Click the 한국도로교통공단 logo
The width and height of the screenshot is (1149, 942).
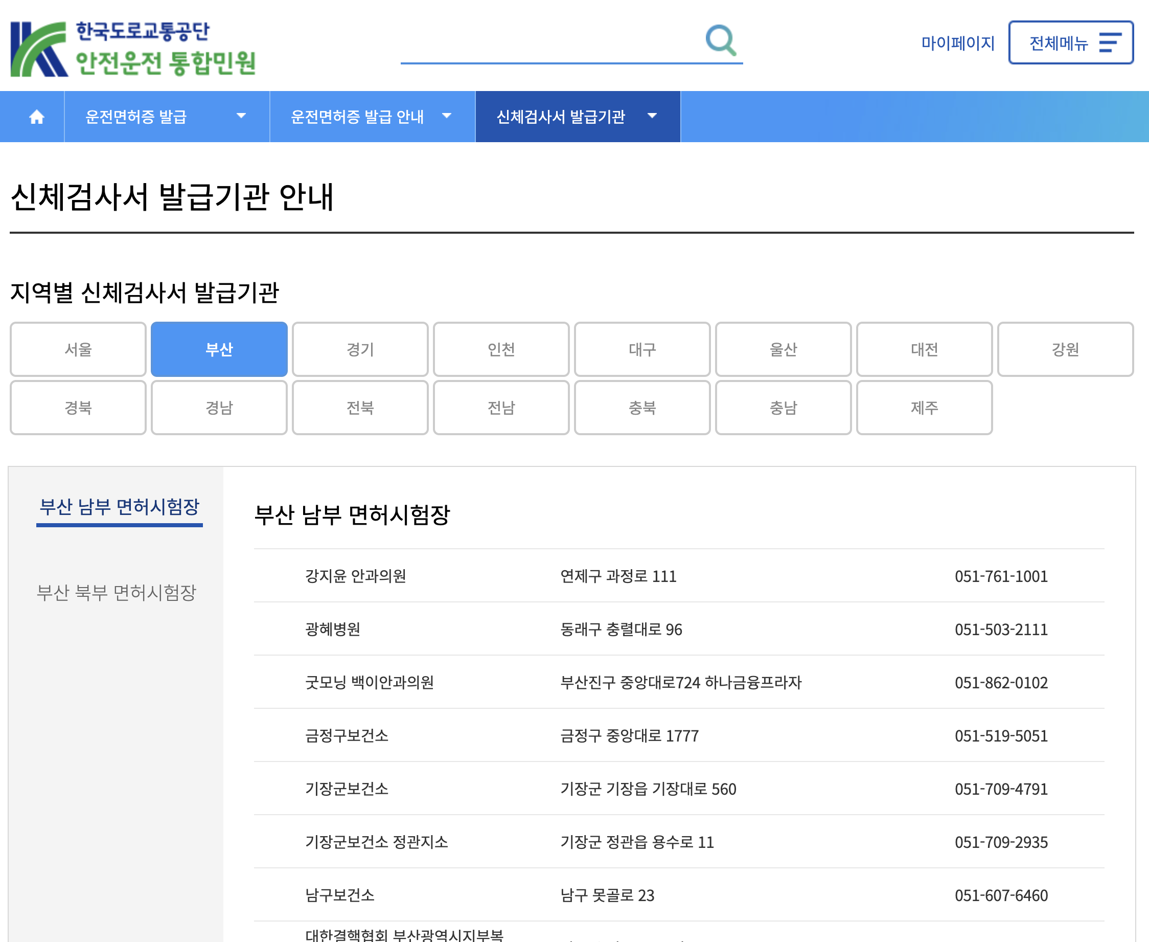(133, 48)
